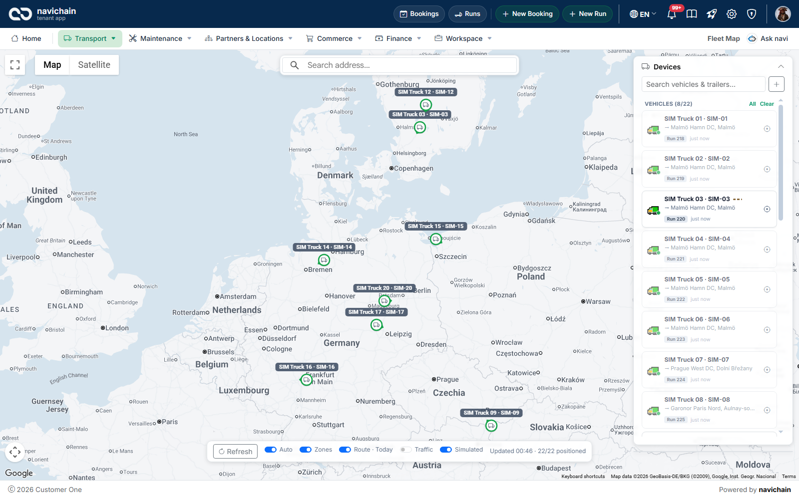Toggle the Zones switch
799x499 pixels.
(x=306, y=450)
